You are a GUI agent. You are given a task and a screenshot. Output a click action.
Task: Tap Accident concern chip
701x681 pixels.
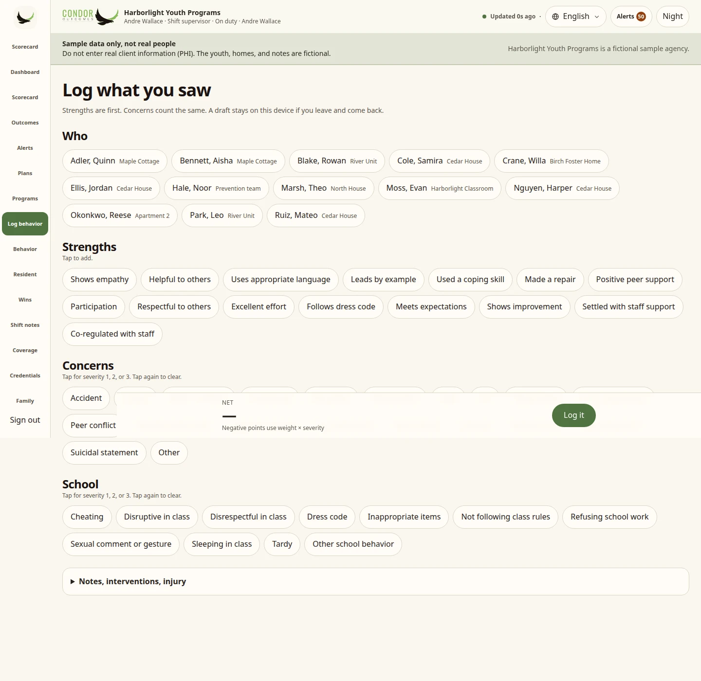point(86,398)
